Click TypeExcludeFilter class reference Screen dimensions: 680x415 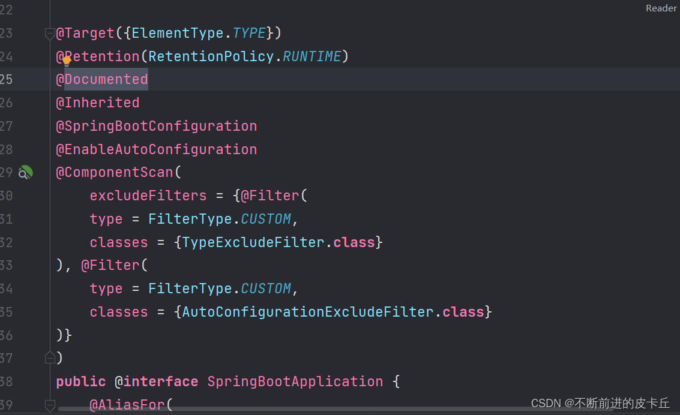[253, 242]
